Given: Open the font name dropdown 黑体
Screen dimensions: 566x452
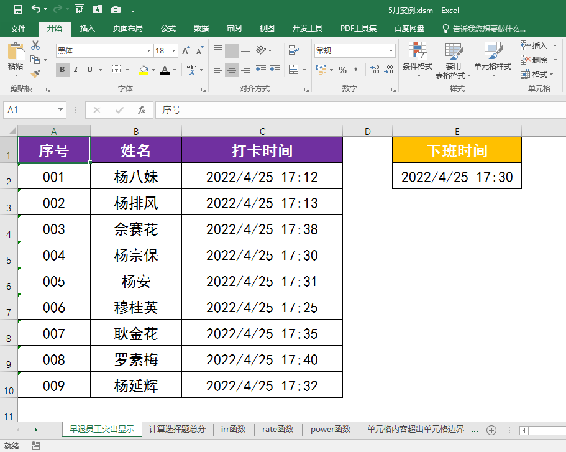Looking at the screenshot, I should tap(148, 50).
